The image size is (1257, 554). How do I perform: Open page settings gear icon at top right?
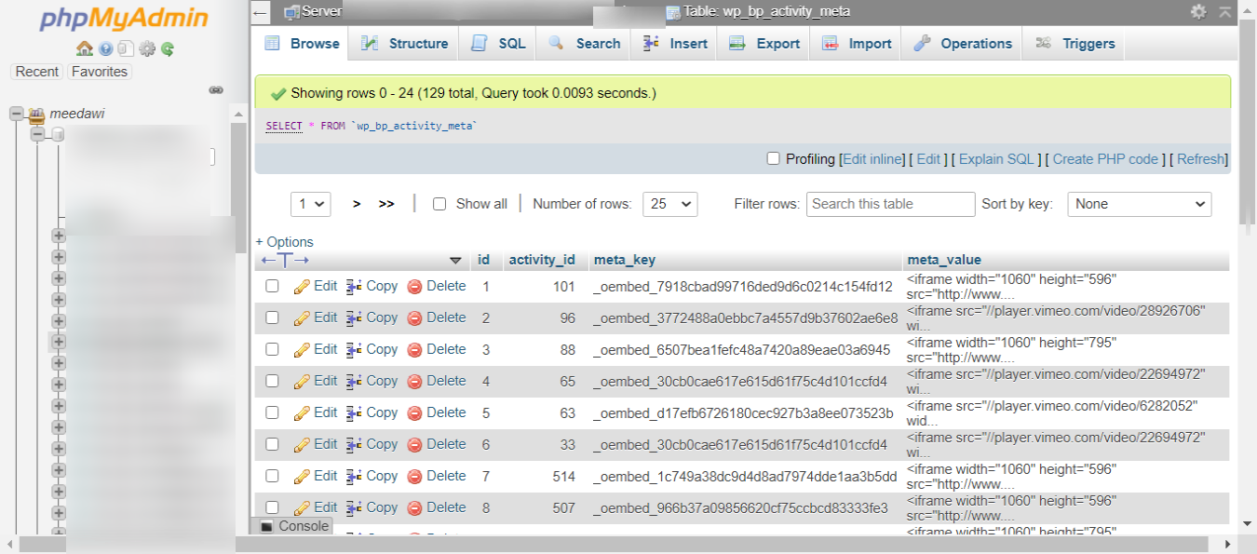[x=1198, y=11]
